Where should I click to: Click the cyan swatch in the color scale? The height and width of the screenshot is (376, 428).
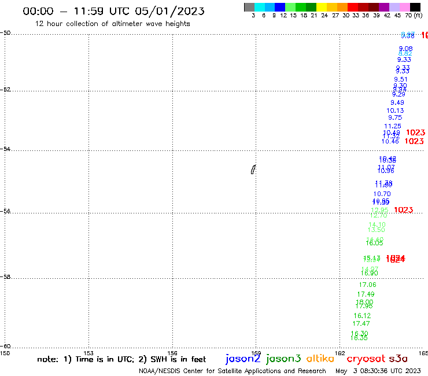(260, 8)
